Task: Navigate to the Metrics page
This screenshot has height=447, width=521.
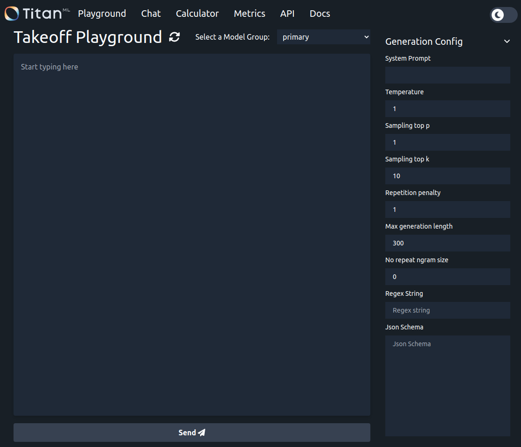Action: pos(250,14)
